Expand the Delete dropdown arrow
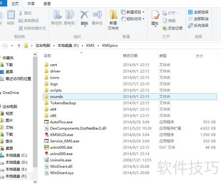This screenshot has height=184, width=221. pos(85,26)
